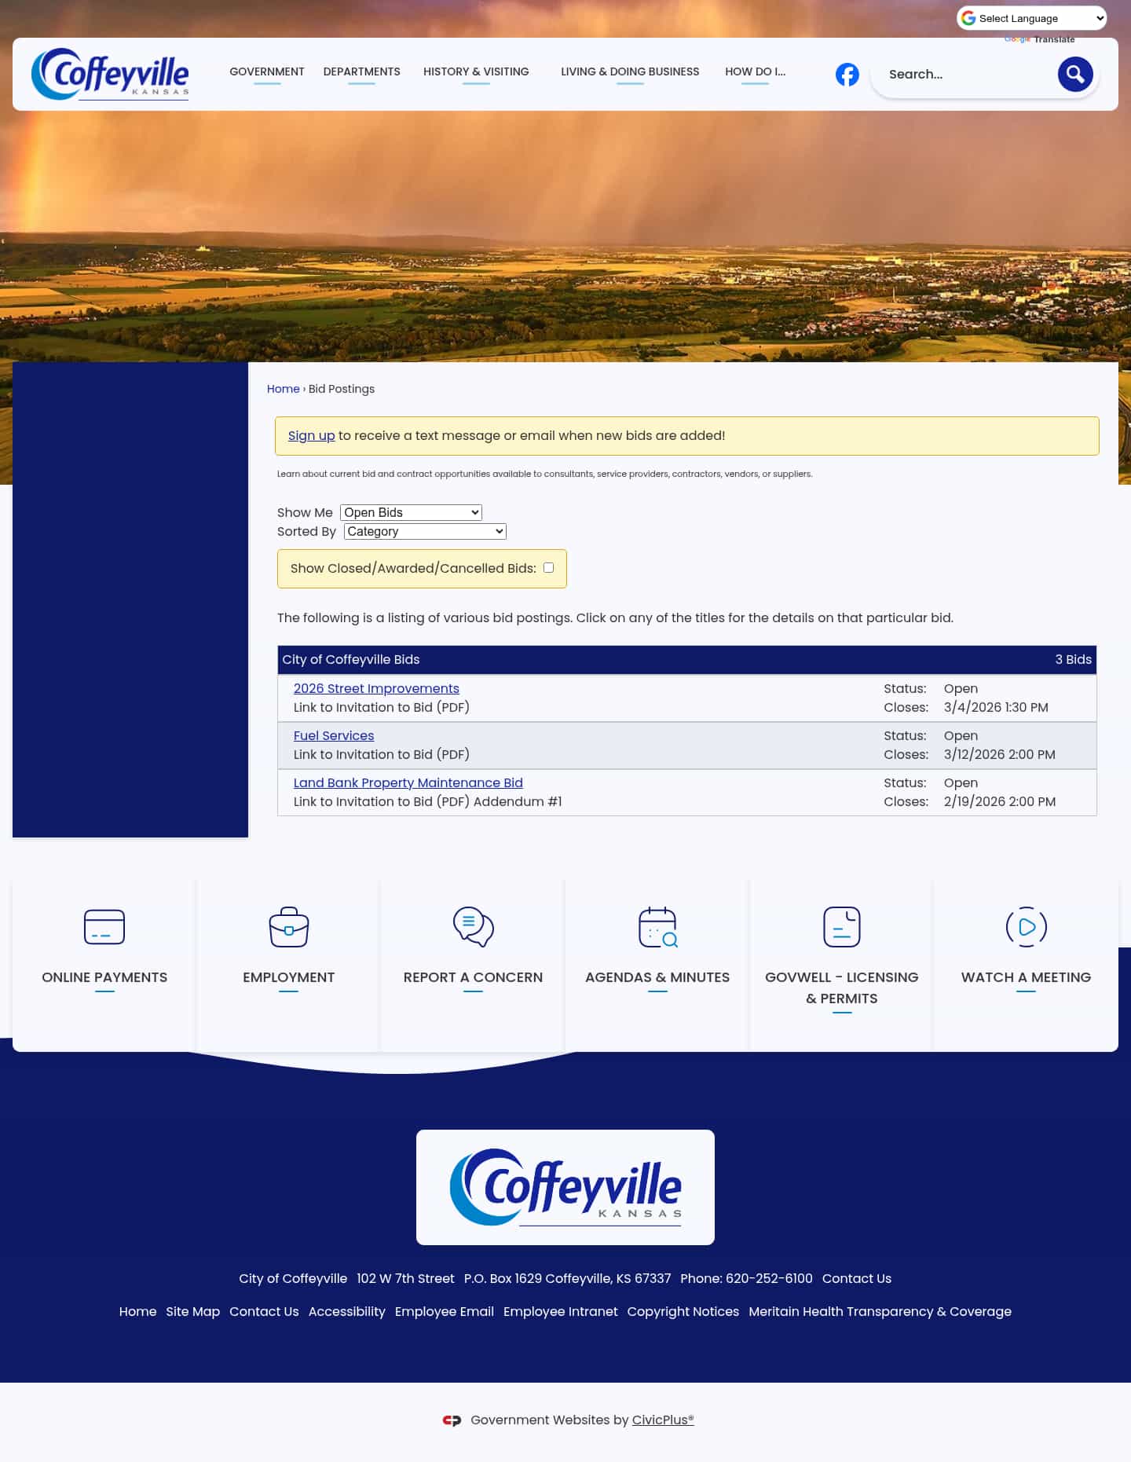
Task: Open 2026 Street Improvements bid
Action: click(376, 688)
